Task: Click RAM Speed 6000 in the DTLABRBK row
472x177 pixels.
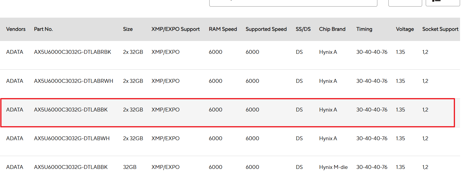Action: [216, 52]
